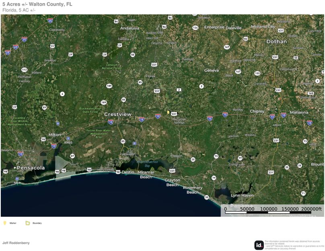The height and width of the screenshot is (251, 325).
Task: Click the Choctawhatchee Bay label
Action: (x=148, y=160)
